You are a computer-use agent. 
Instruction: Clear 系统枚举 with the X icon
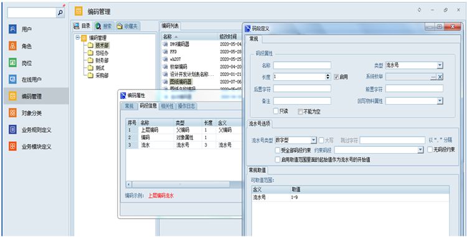tap(440, 77)
